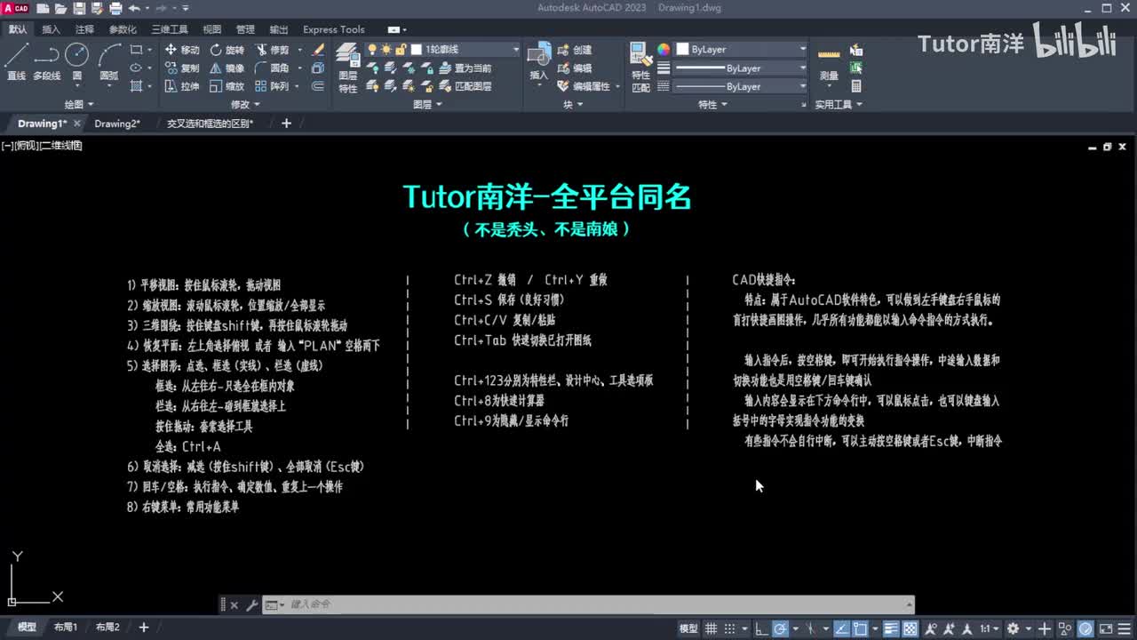1137x640 pixels.
Task: Toggle ortho mode in status bar
Action: pos(760,628)
